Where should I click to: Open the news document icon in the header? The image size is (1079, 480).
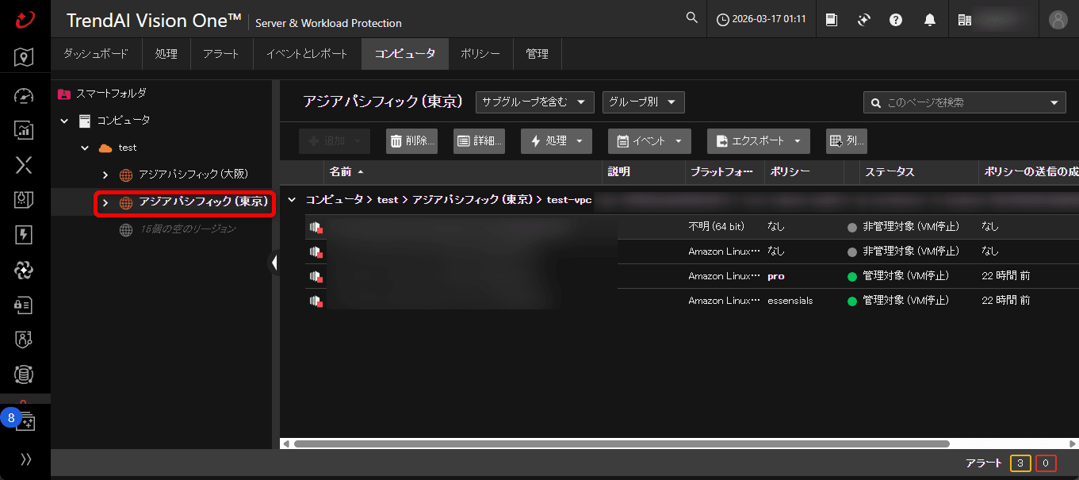[x=831, y=18]
